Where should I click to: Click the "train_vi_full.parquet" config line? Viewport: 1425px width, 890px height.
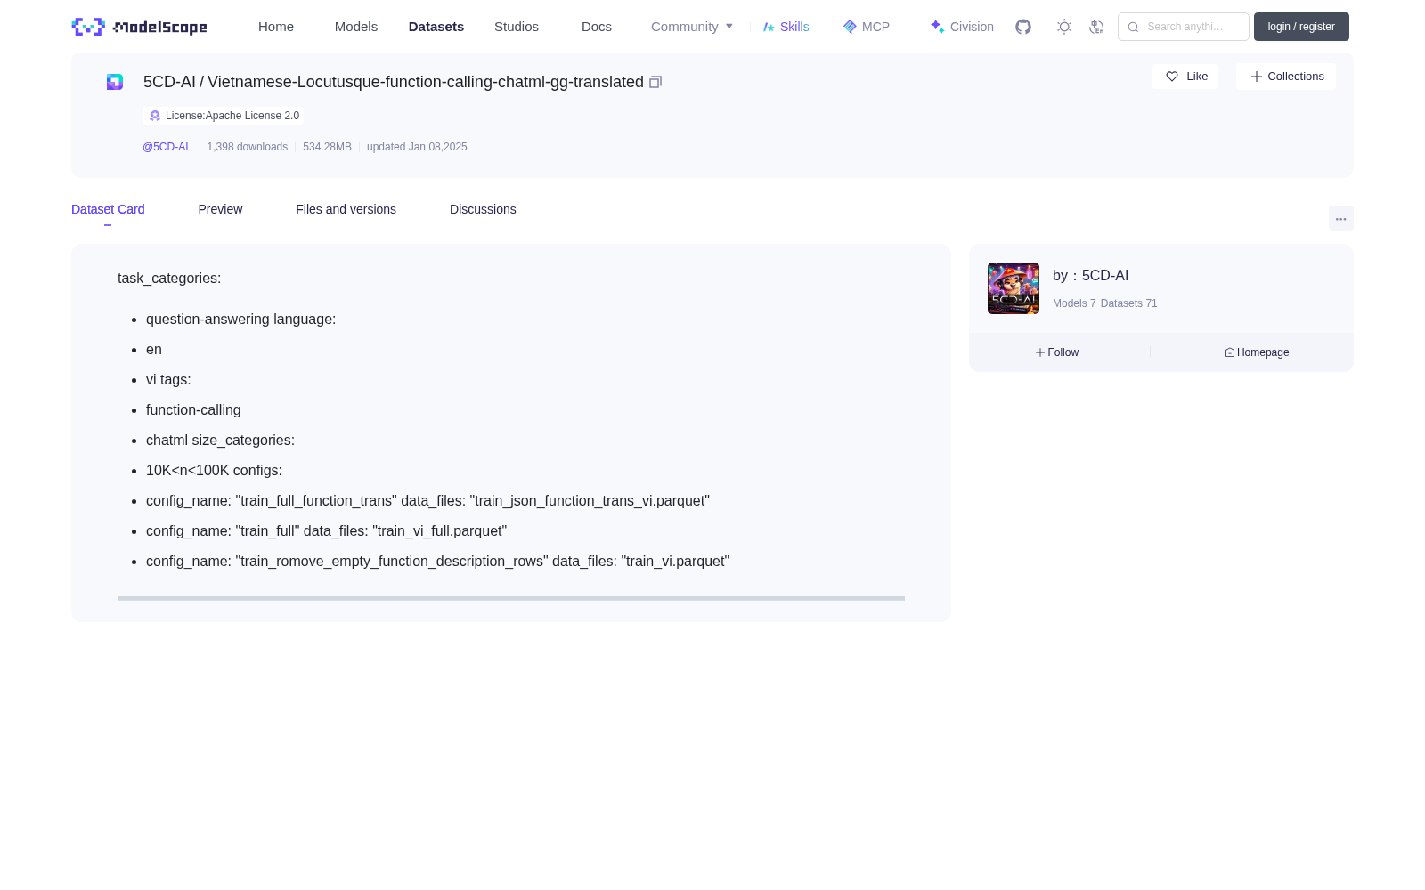(x=326, y=531)
